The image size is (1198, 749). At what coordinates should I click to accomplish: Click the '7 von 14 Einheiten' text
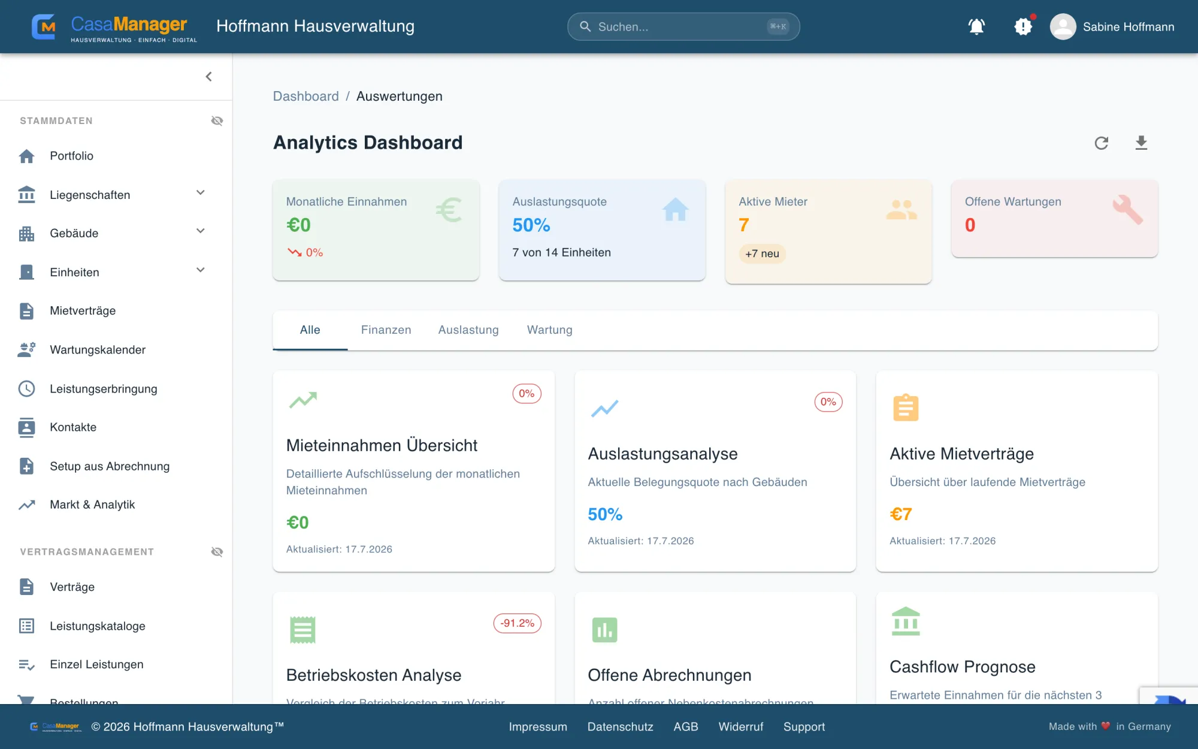561,253
